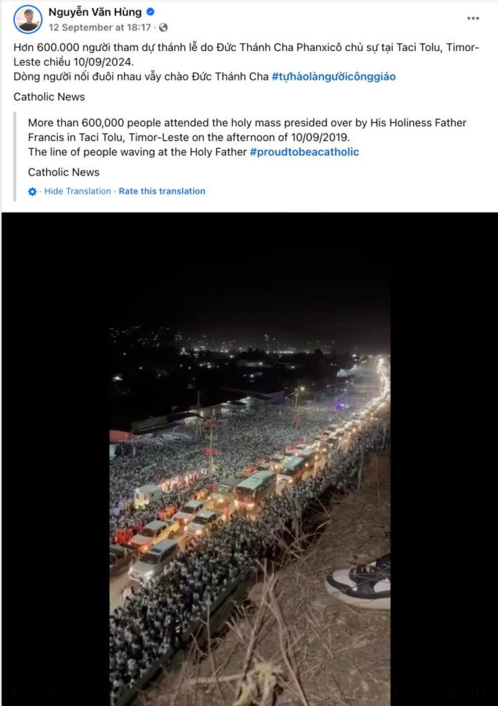Open the three-dot post options menu
This screenshot has width=498, height=706.
tap(472, 19)
